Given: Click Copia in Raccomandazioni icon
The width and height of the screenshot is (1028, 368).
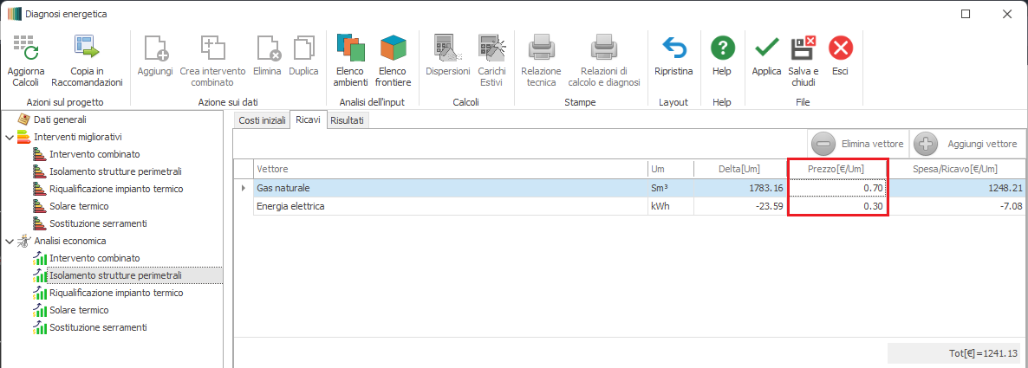Looking at the screenshot, I should point(87,48).
